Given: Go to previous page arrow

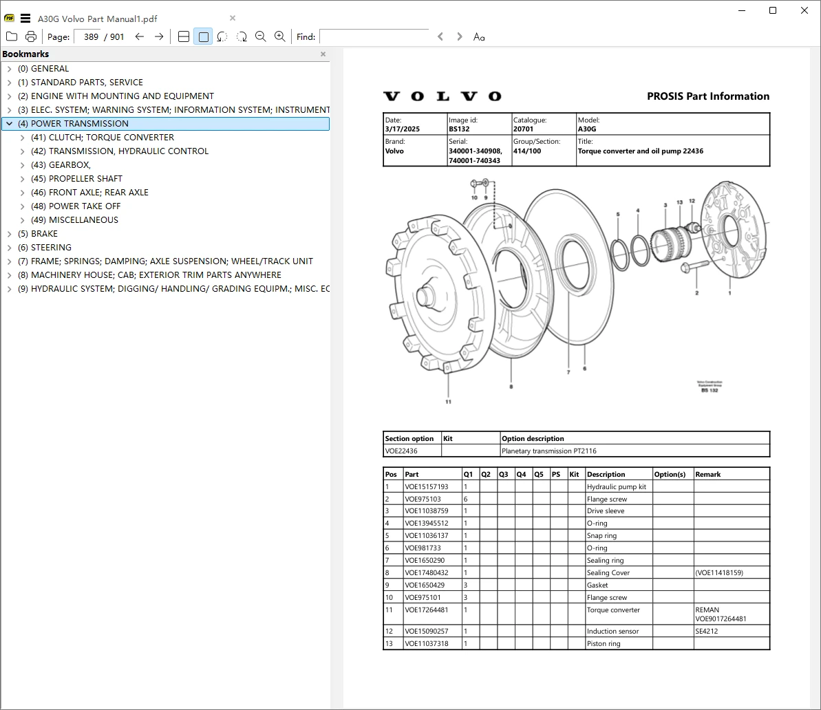Looking at the screenshot, I should (139, 36).
